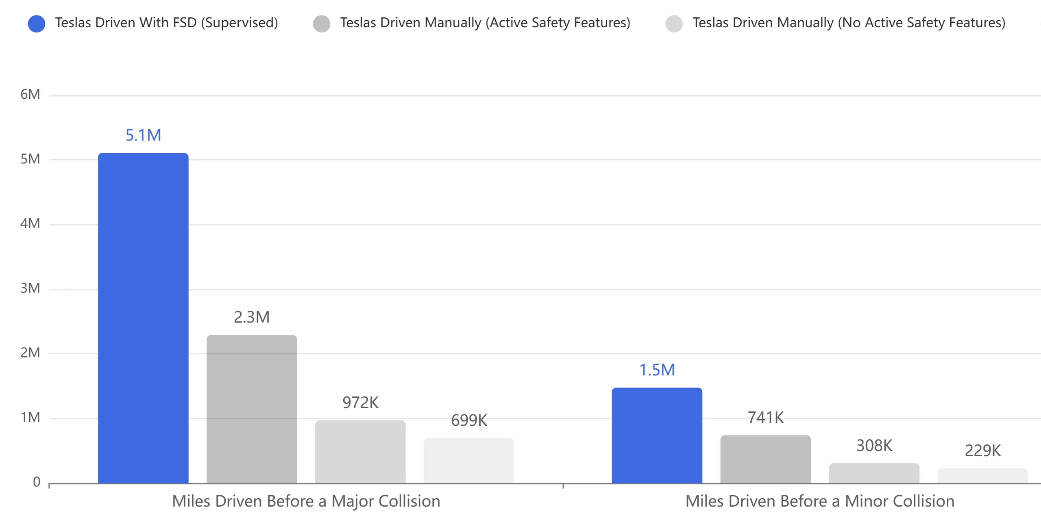
Task: Click the Miles Driven Before a Major Collision label
Action: tap(306, 501)
